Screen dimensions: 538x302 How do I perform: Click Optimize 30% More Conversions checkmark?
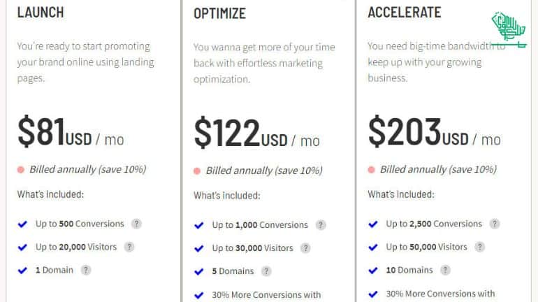[199, 295]
